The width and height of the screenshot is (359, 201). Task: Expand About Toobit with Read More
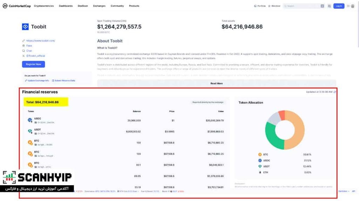click(x=216, y=83)
